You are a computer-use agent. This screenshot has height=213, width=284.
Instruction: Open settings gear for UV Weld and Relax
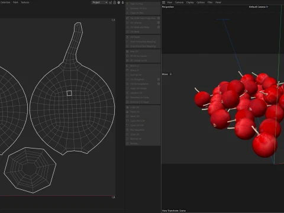tap(159, 27)
